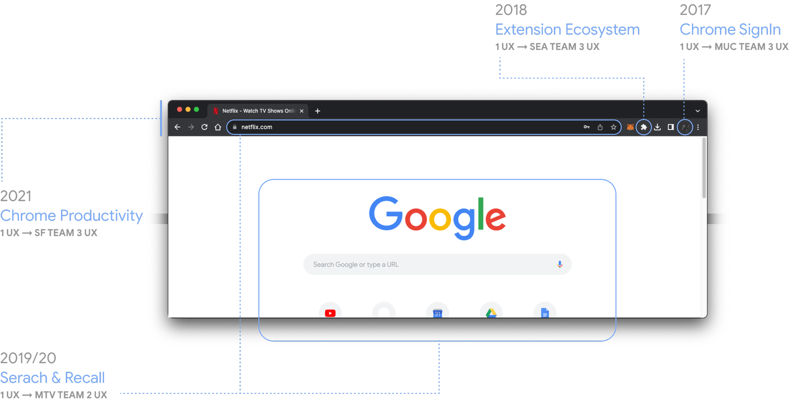Viewport: 789px width, 403px height.
Task: Bookmark this page with the star
Action: click(x=613, y=127)
